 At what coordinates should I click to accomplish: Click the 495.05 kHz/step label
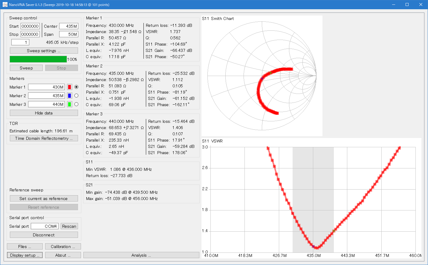[62, 42]
